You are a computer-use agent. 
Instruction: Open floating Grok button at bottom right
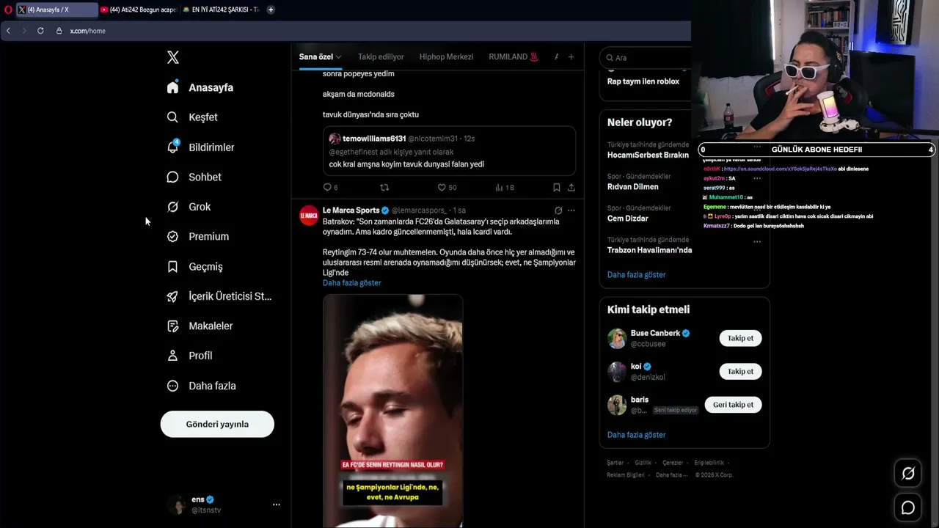(x=908, y=474)
